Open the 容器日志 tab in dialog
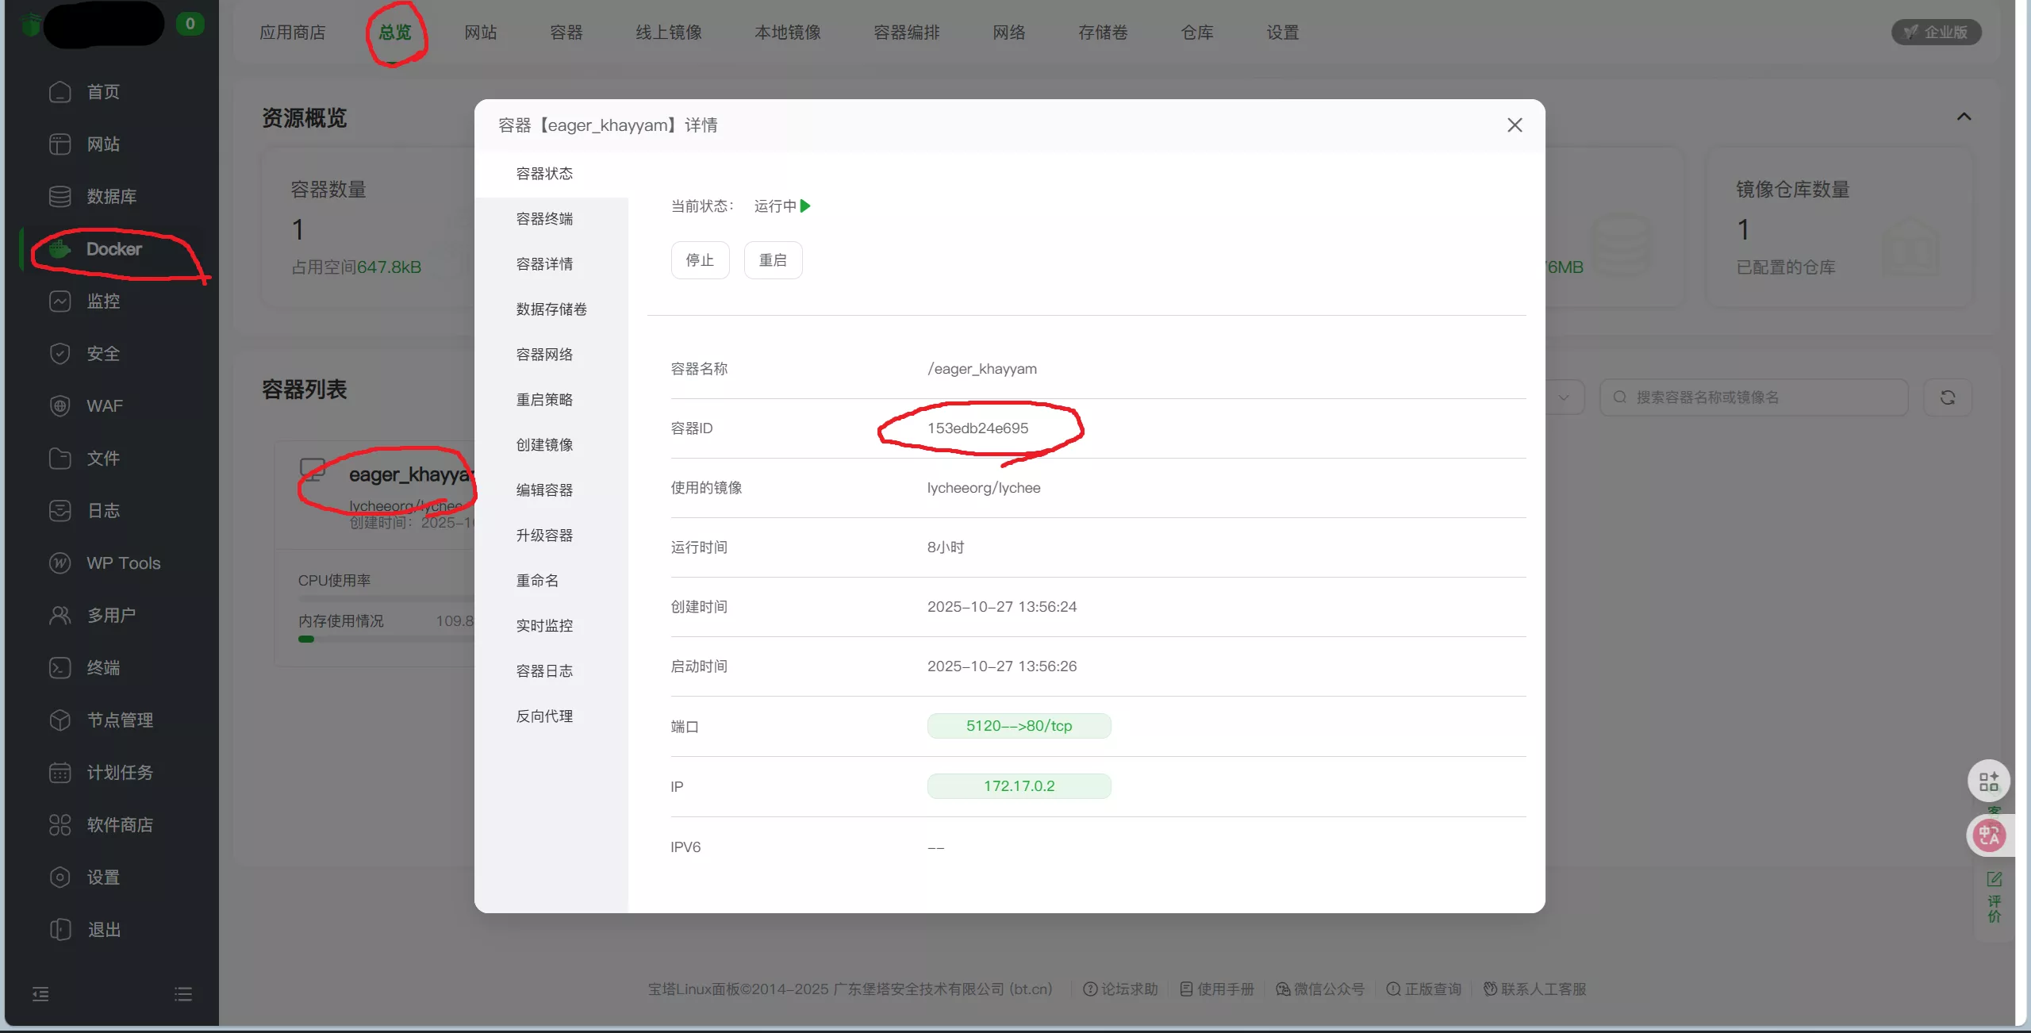This screenshot has width=2031, height=1033. [x=544, y=671]
